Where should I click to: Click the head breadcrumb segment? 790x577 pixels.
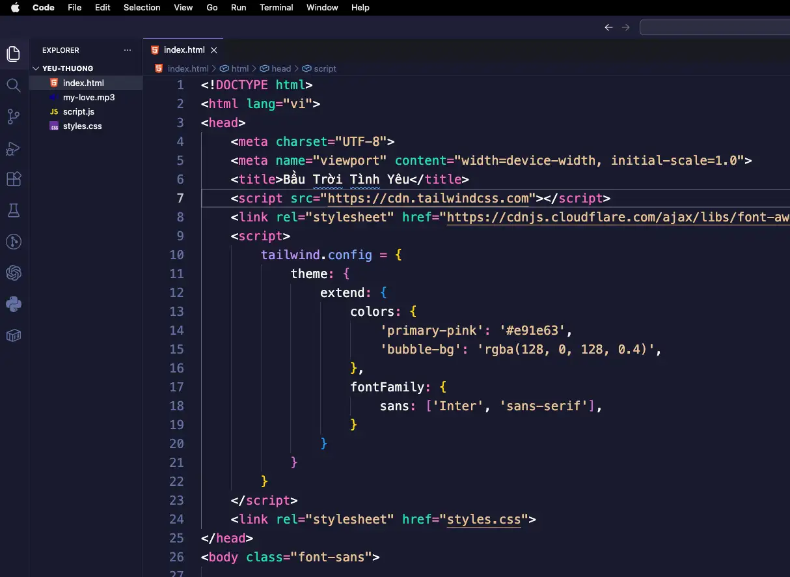pos(280,68)
